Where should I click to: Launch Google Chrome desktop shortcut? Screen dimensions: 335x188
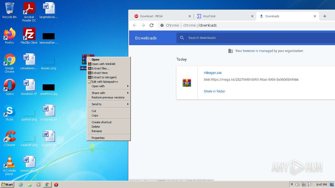(x=9, y=63)
